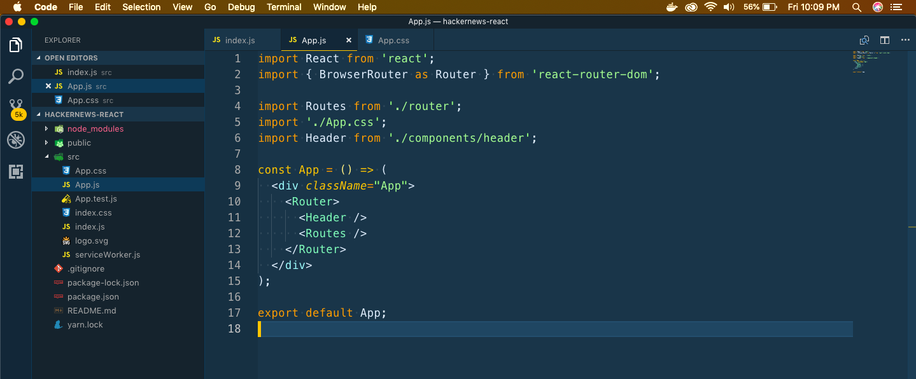This screenshot has width=916, height=379.
Task: Open the Explorer view in activity bar
Action: 16,45
